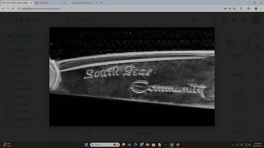Reload the Gmail page
This screenshot has width=264, height=148.
click(x=13, y=8)
